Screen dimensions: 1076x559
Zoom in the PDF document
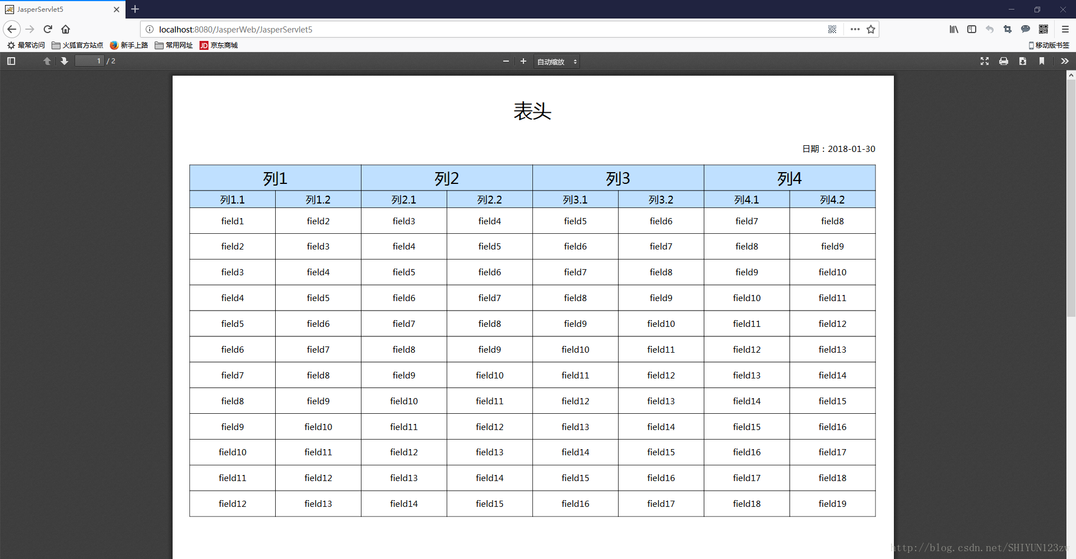pos(523,61)
